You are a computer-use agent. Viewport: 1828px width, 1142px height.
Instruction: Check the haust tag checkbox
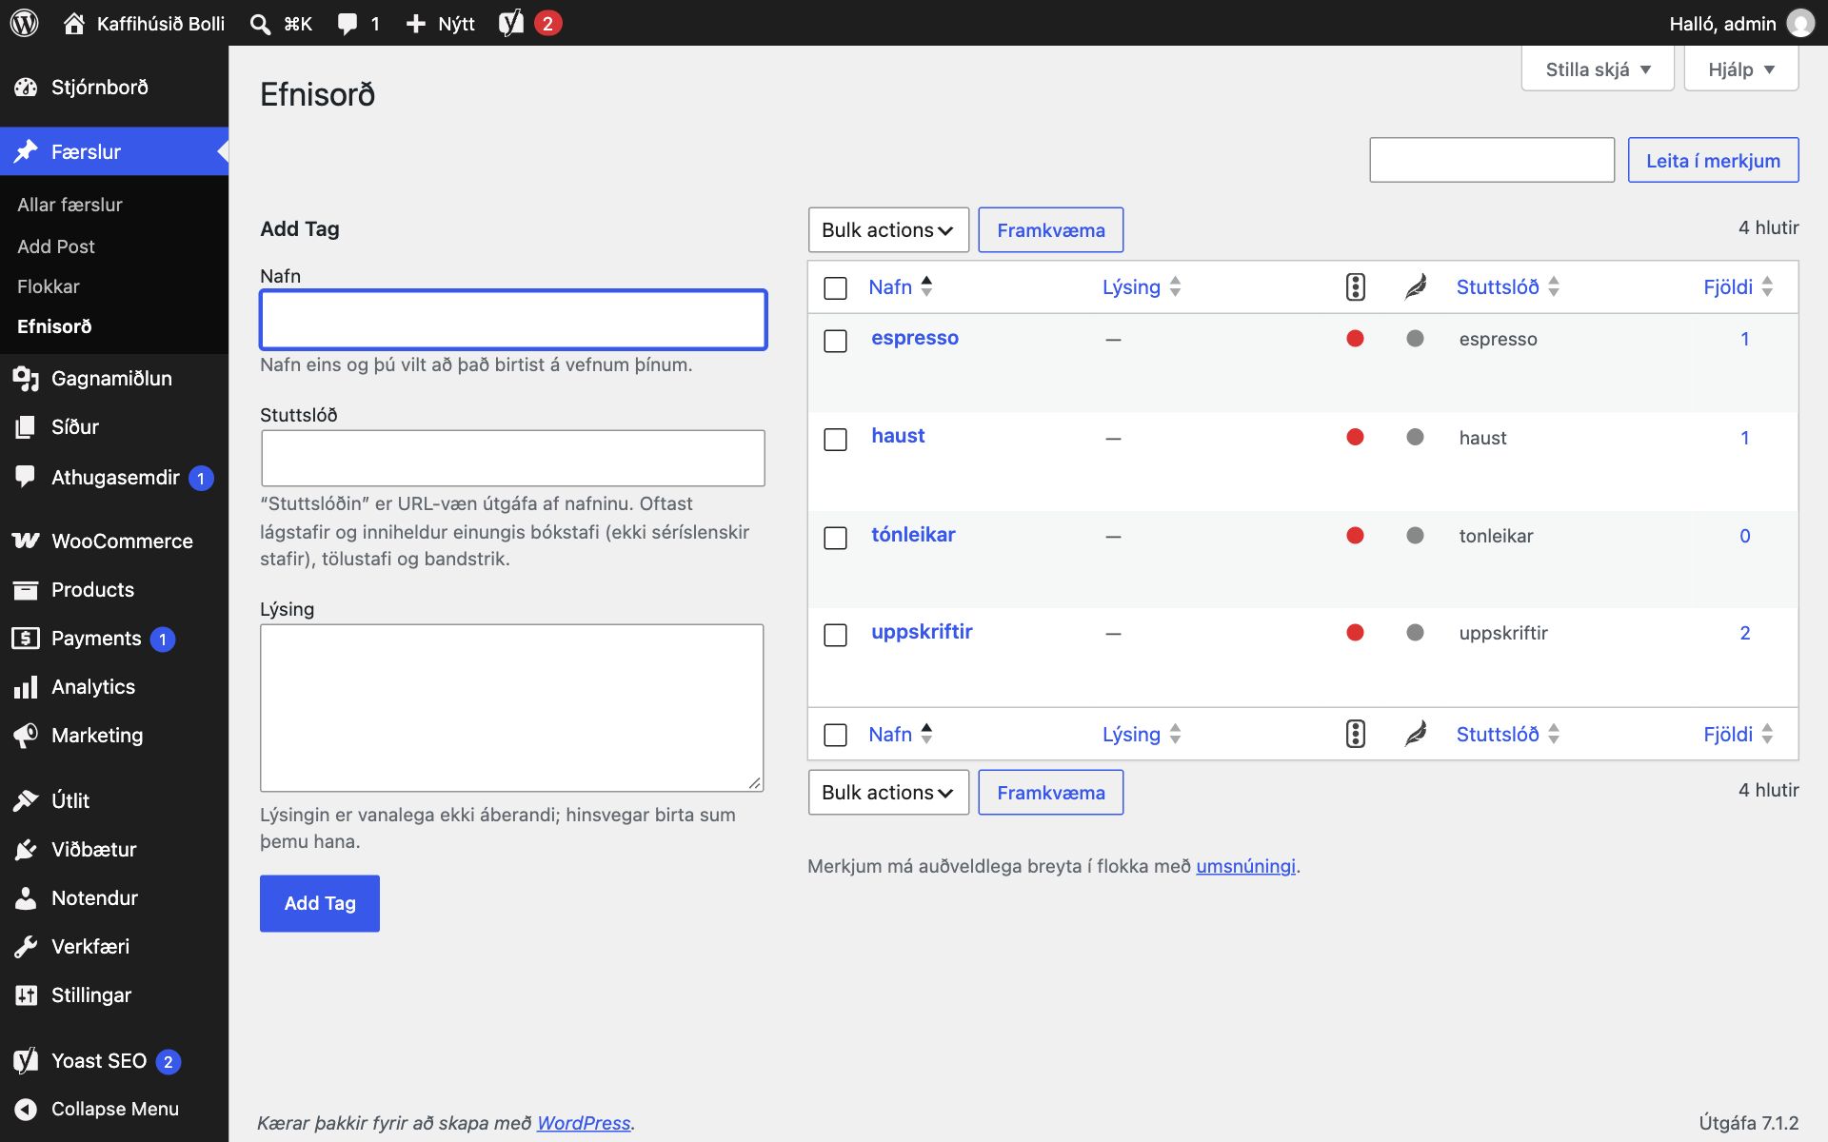(x=835, y=439)
